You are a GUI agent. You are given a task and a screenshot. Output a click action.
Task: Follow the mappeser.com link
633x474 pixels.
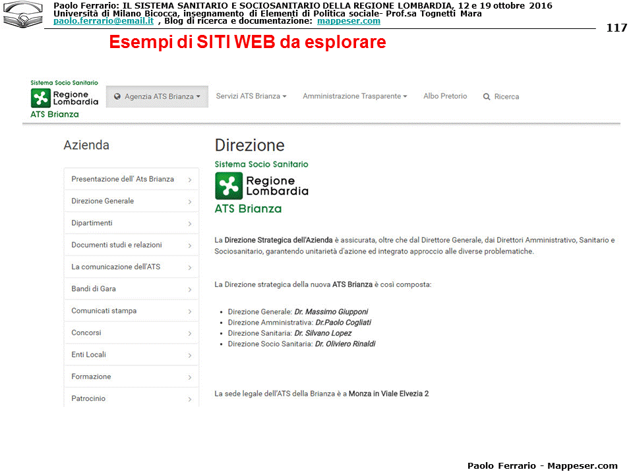point(348,21)
